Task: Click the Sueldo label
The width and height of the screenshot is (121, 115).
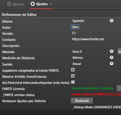Action: tap(7, 64)
